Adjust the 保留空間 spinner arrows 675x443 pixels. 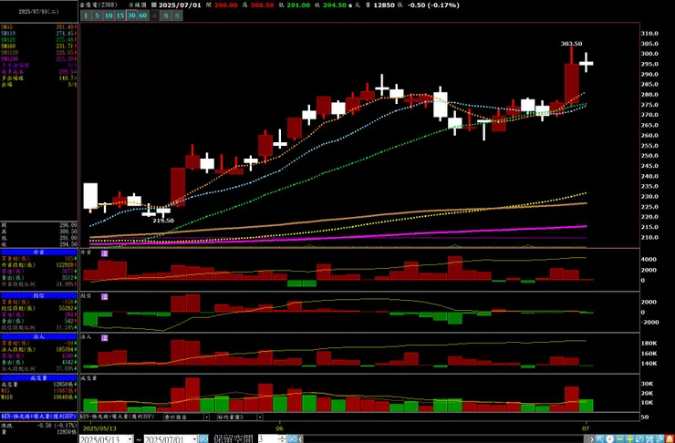click(283, 438)
